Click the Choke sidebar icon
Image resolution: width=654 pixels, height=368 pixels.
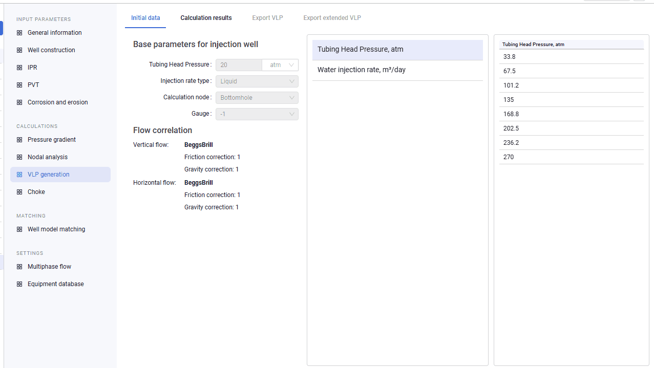coord(19,192)
